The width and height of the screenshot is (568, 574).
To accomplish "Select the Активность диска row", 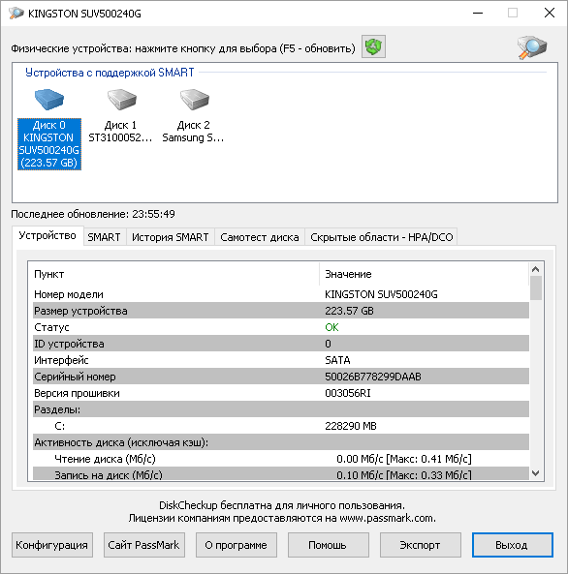I will pyautogui.click(x=281, y=442).
